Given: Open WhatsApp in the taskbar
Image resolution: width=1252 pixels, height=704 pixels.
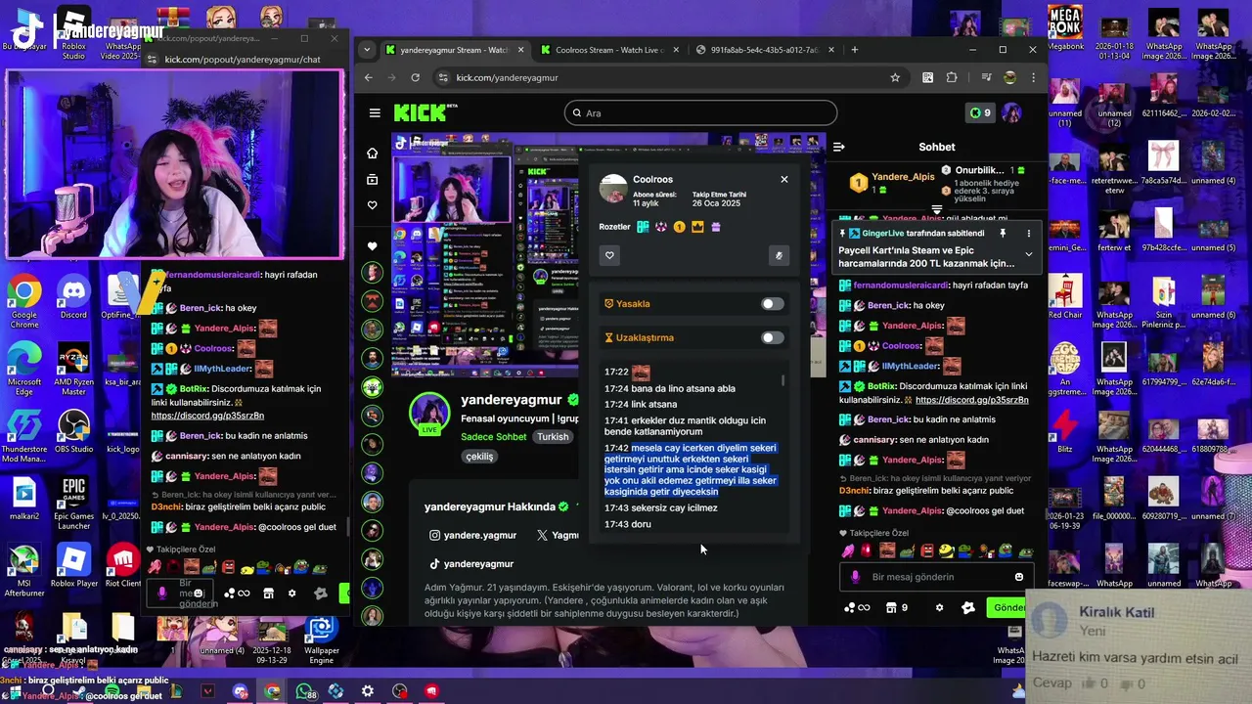Looking at the screenshot, I should pyautogui.click(x=304, y=691).
